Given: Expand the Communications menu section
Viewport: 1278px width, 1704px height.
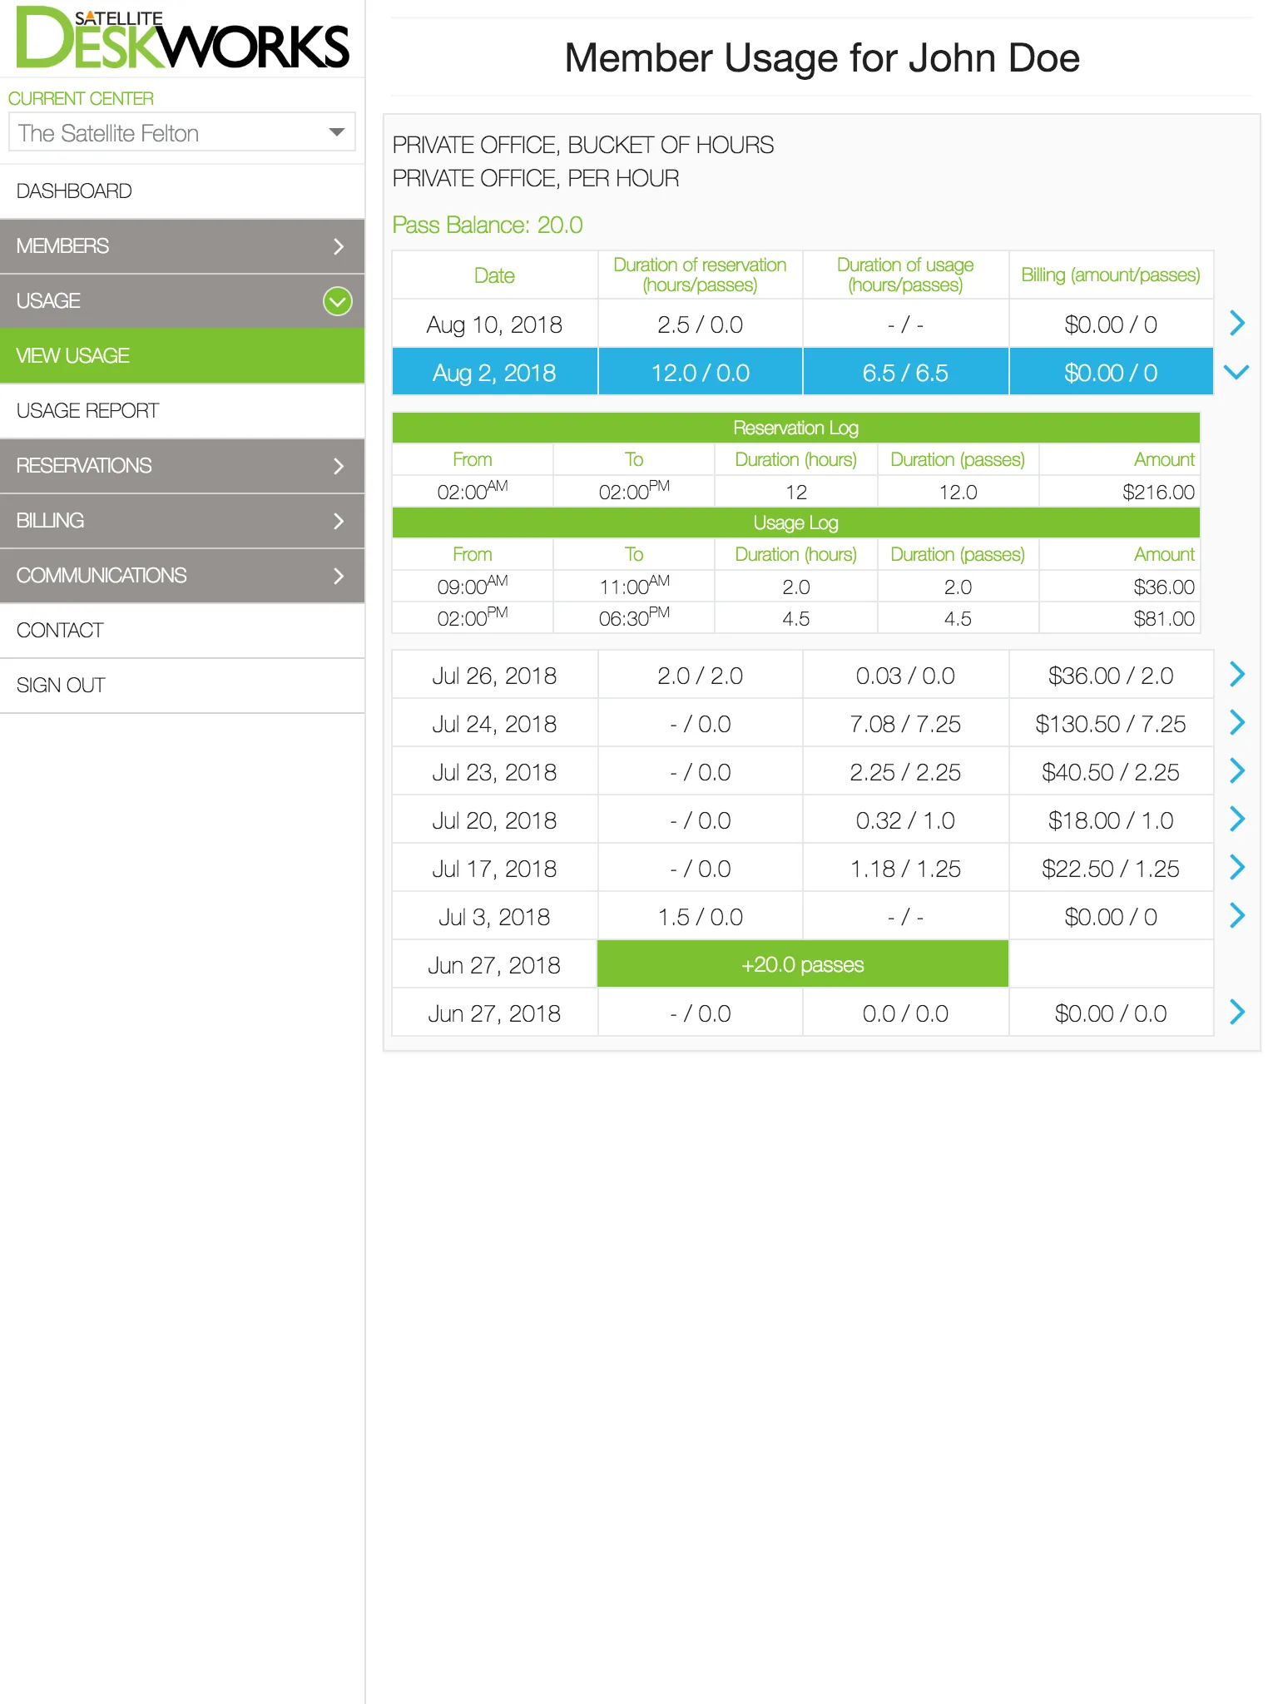Looking at the screenshot, I should click(182, 576).
